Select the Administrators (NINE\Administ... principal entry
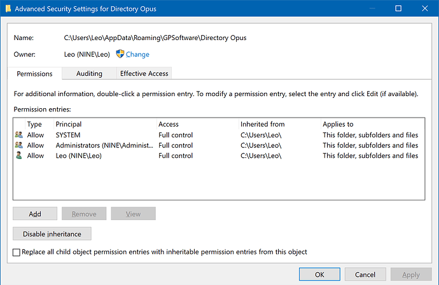Screen dimensions: 439x285 pyautogui.click(x=104, y=145)
